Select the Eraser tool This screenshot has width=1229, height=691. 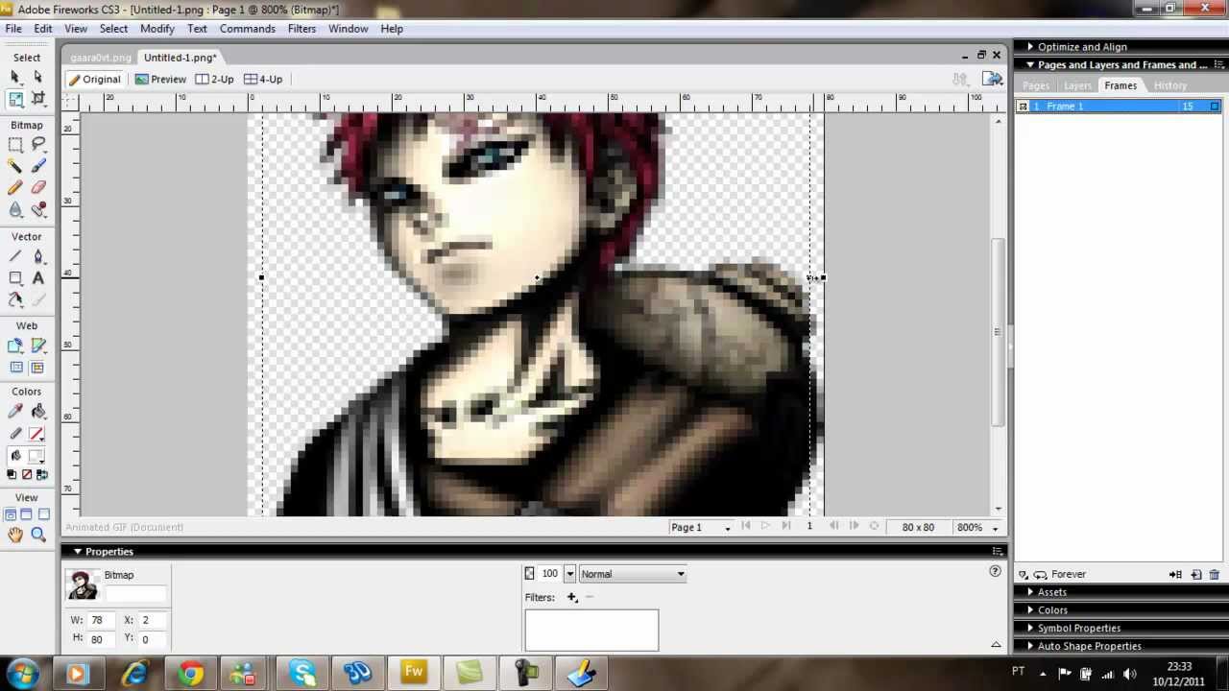(x=38, y=188)
